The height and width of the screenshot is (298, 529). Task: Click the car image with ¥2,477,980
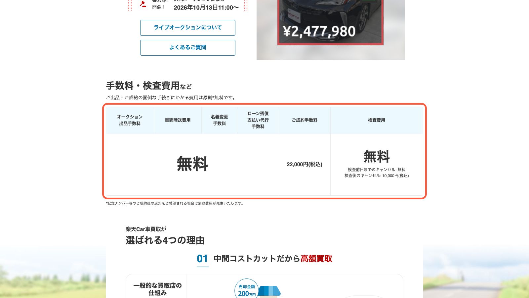(x=330, y=23)
